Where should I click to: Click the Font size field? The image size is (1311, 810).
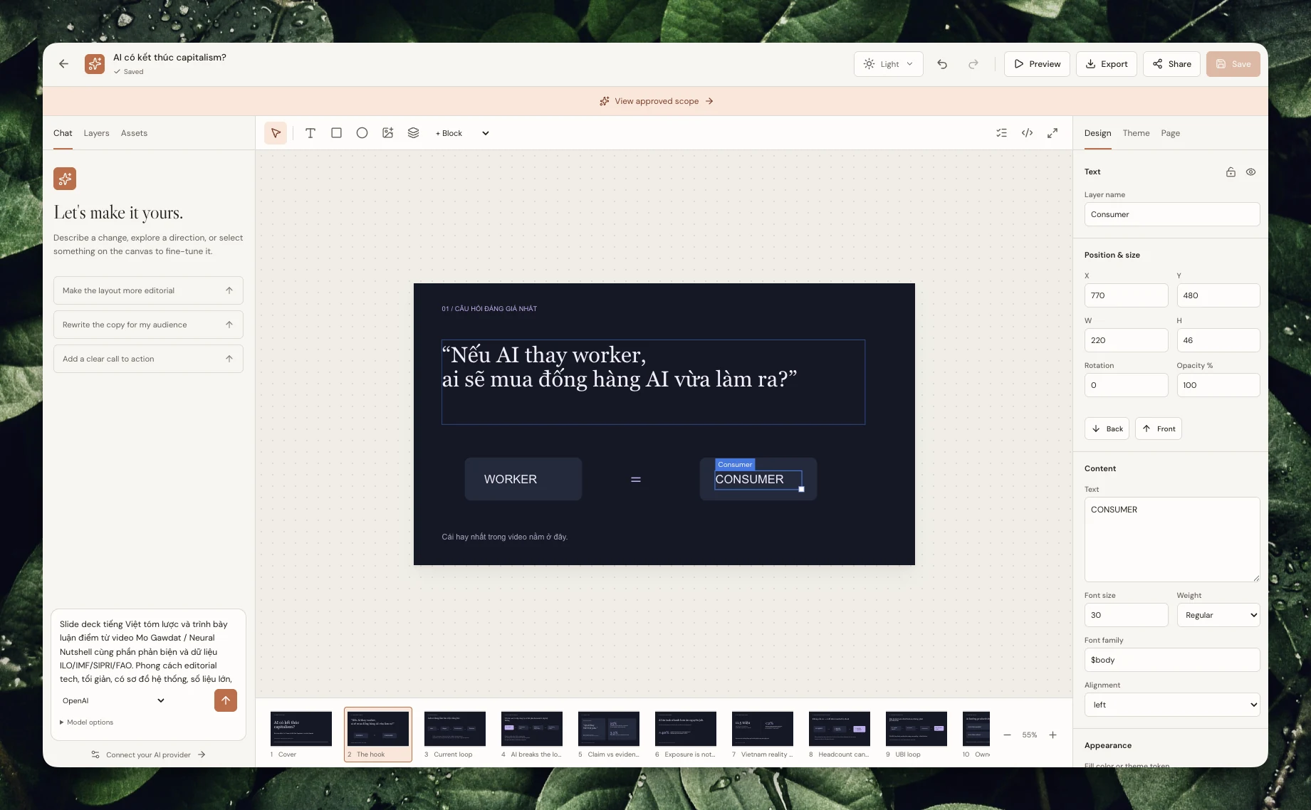1126,615
